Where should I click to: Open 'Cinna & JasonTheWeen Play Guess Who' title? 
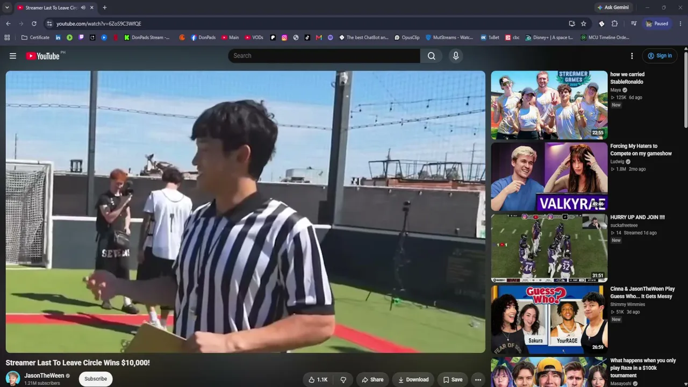point(642,292)
